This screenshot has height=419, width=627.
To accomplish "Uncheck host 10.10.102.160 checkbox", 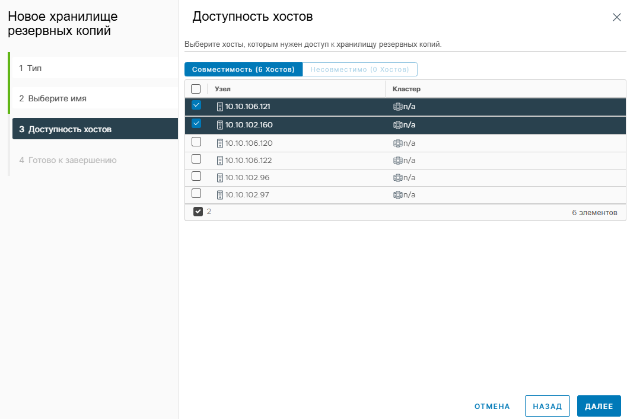I will point(196,124).
